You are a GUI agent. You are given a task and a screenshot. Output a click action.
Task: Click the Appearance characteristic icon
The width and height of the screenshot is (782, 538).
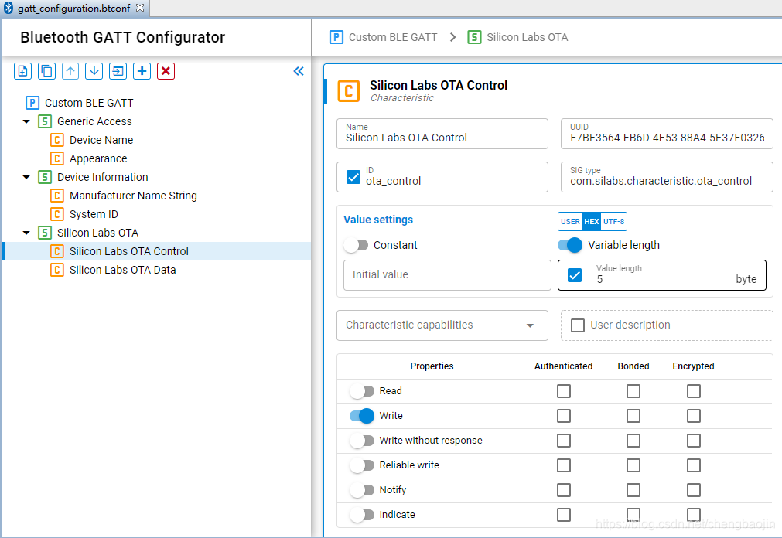(57, 158)
